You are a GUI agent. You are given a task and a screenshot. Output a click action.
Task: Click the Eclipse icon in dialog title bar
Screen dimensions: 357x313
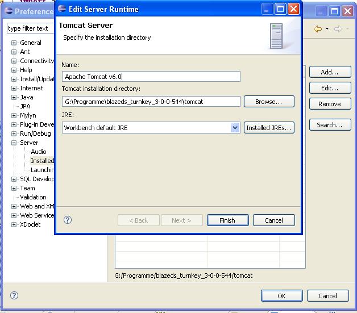pyautogui.click(x=62, y=9)
